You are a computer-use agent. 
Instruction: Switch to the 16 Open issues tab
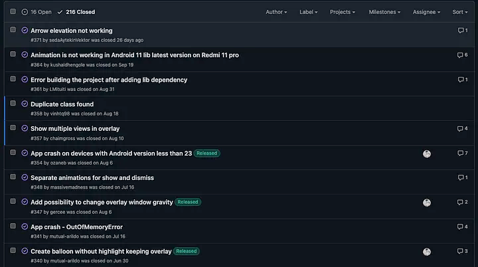click(37, 12)
